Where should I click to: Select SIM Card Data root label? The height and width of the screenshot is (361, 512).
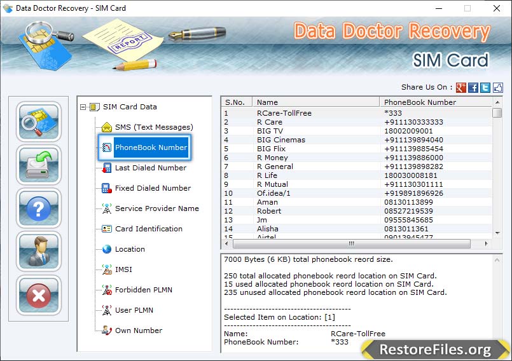pos(130,107)
